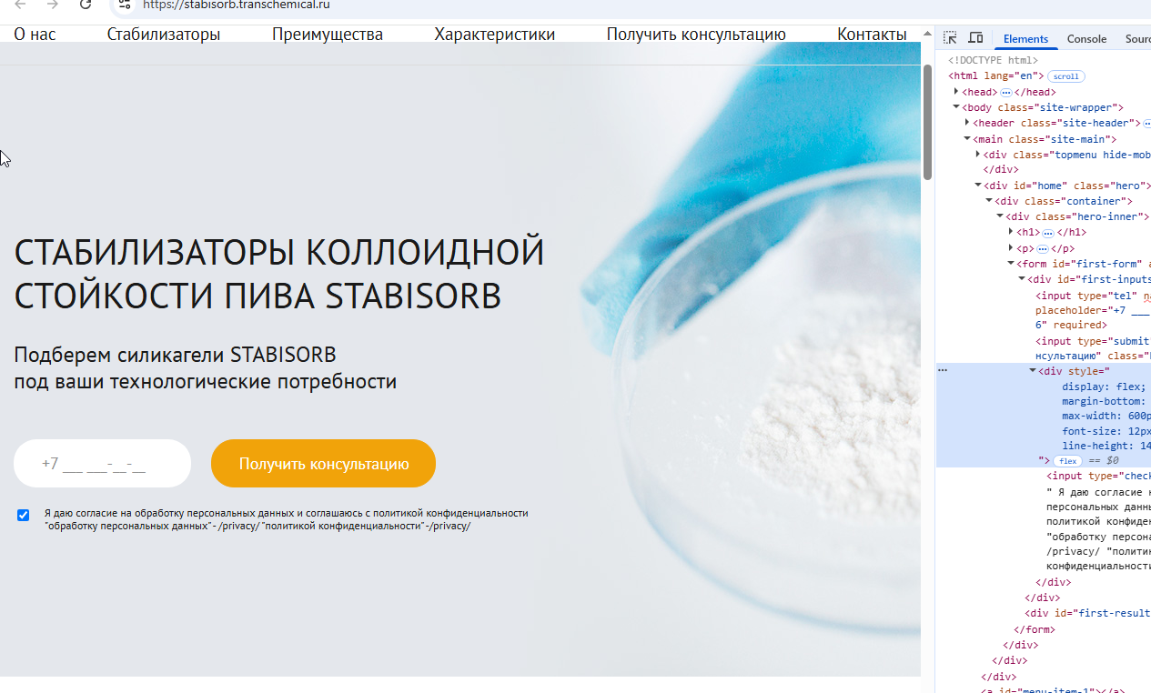Click site information icon in address bar
This screenshot has height=693, width=1151.
click(126, 5)
